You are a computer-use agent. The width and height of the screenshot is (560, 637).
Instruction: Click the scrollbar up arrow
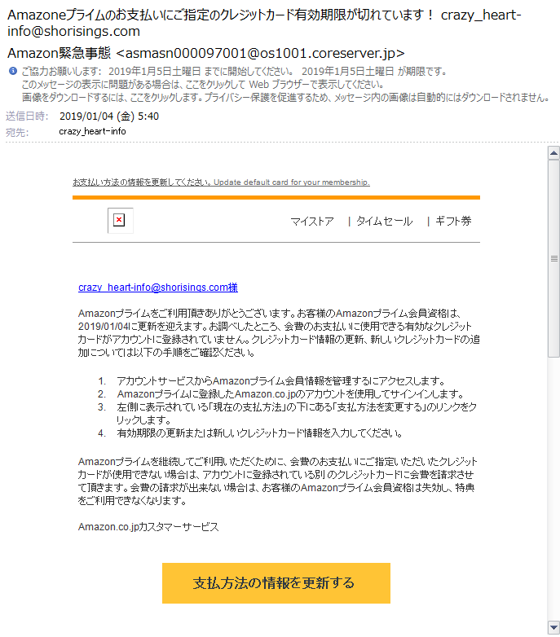[553, 153]
